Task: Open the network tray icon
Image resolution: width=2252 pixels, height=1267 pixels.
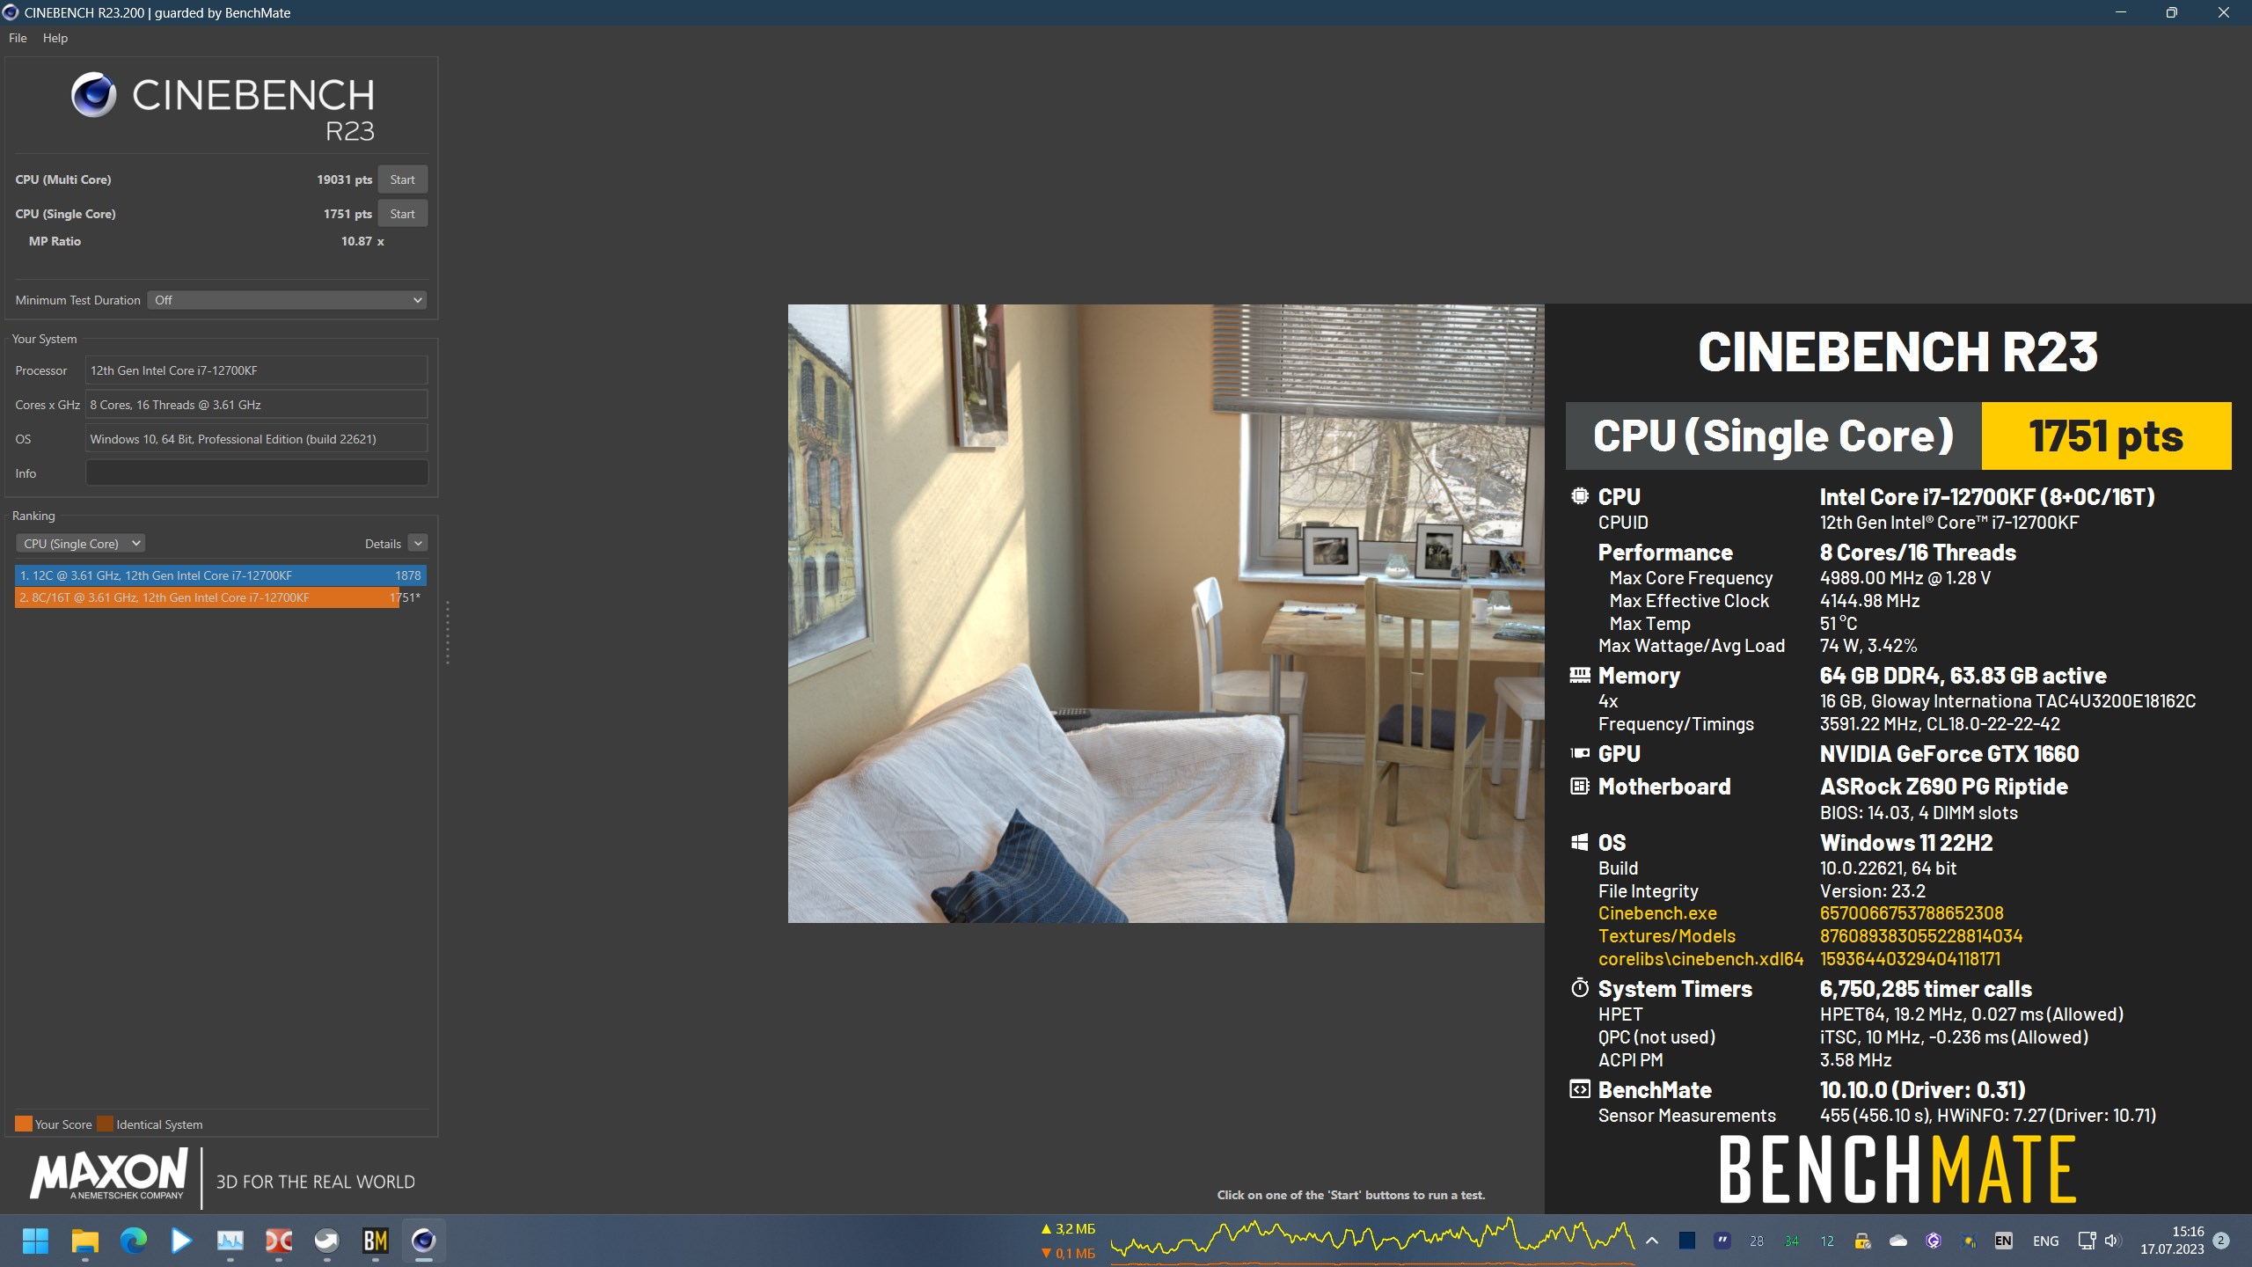Action: click(2087, 1241)
